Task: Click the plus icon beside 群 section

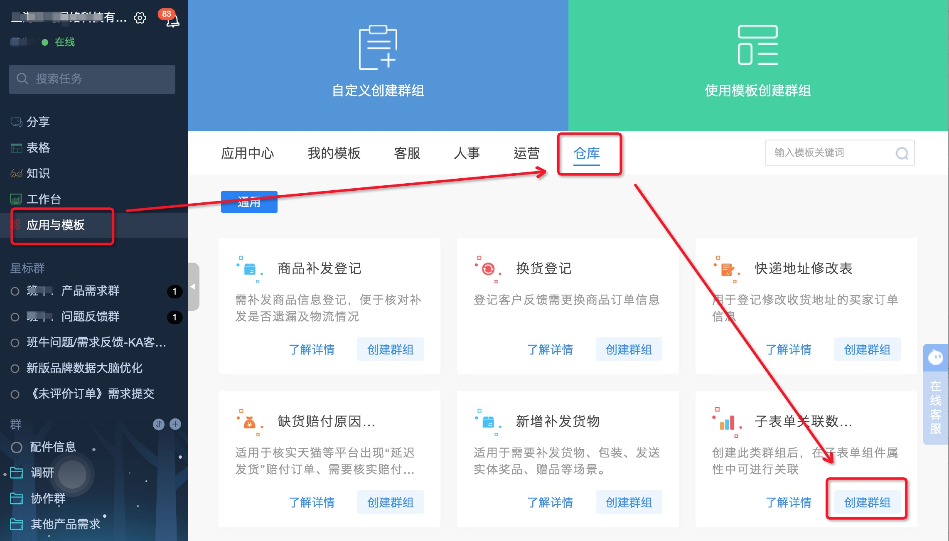Action: tap(175, 424)
